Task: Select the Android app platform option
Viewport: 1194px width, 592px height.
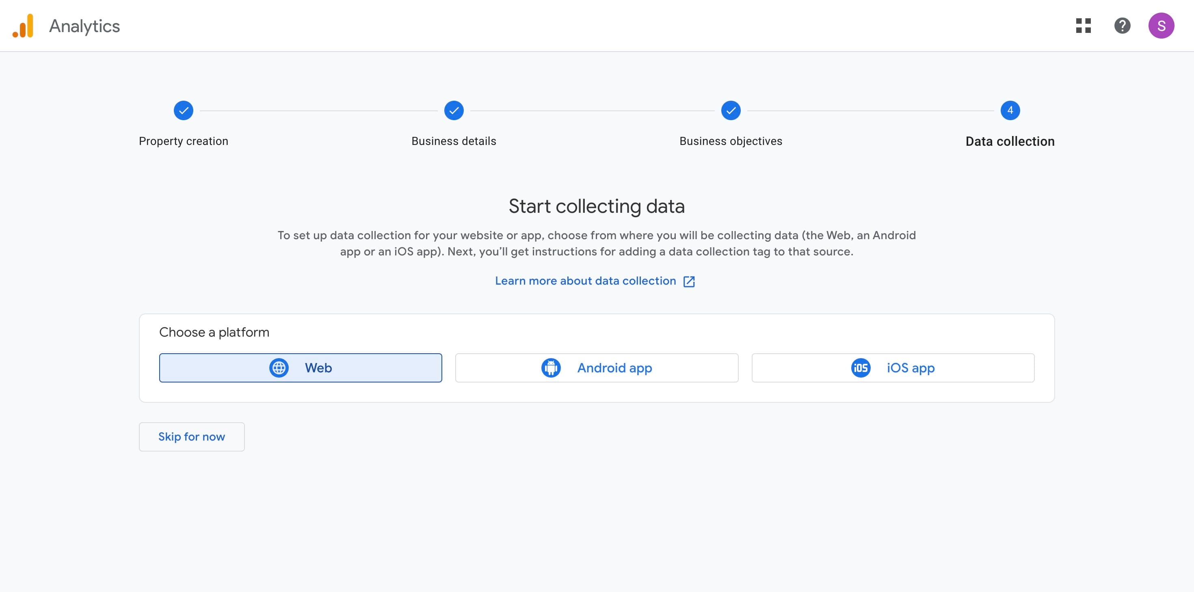Action: click(597, 367)
